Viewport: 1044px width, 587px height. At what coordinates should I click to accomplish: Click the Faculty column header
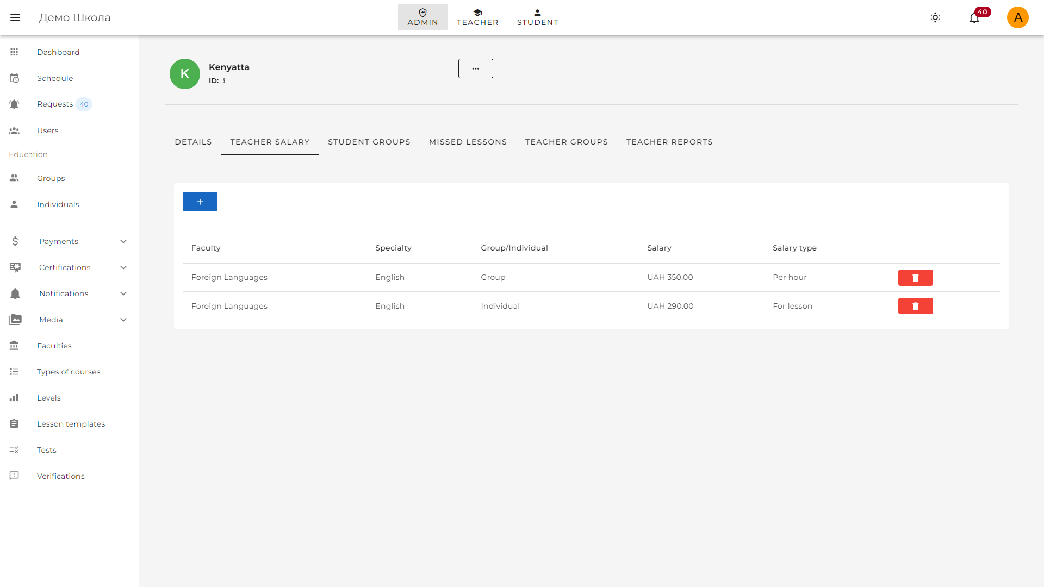(x=206, y=248)
